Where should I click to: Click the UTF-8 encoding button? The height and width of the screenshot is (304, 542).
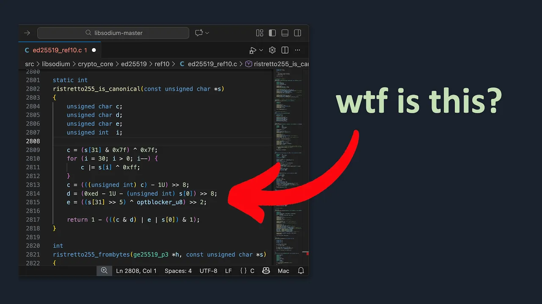pos(208,271)
